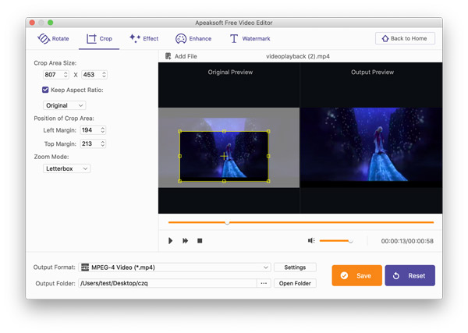
Task: Save the edited video
Action: click(x=356, y=276)
